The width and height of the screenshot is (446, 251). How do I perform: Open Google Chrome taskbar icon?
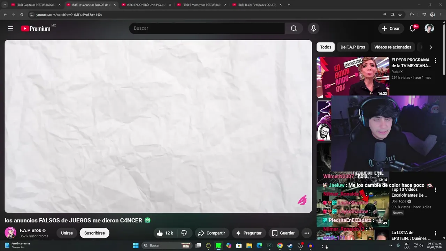[x=280, y=245]
